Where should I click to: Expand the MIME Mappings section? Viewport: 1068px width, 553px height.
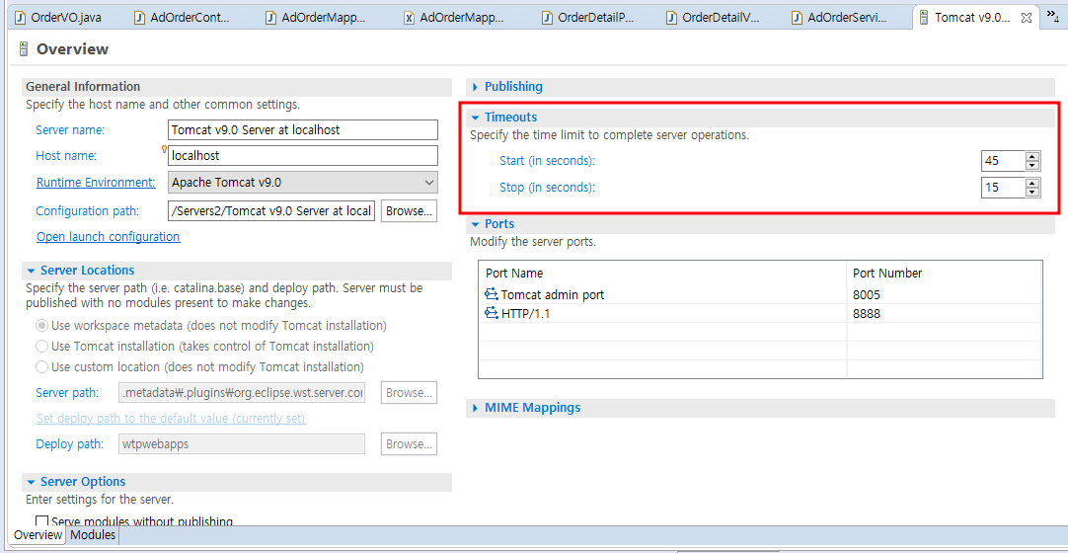[x=475, y=407]
